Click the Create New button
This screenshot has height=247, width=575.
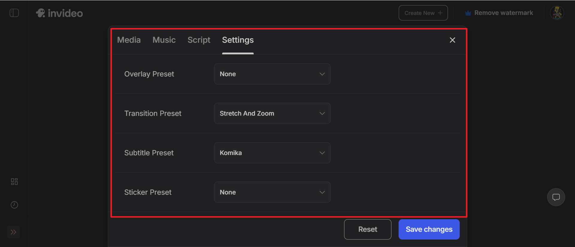pyautogui.click(x=423, y=13)
